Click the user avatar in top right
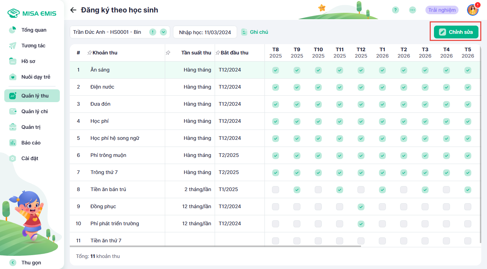 tap(473, 10)
